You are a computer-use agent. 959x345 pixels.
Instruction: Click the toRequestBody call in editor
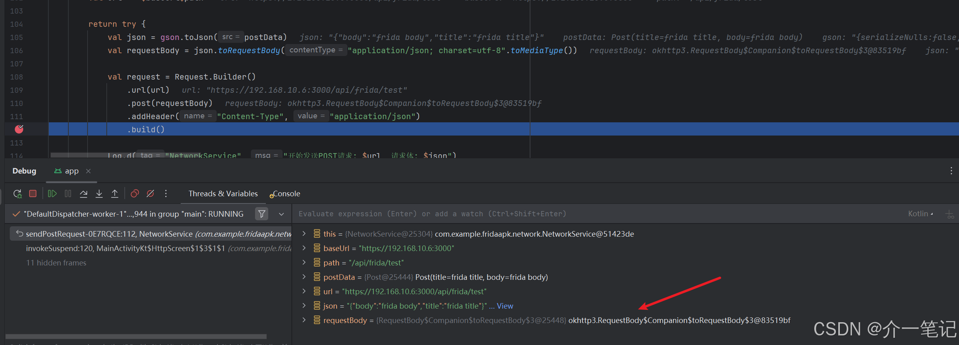coord(249,50)
